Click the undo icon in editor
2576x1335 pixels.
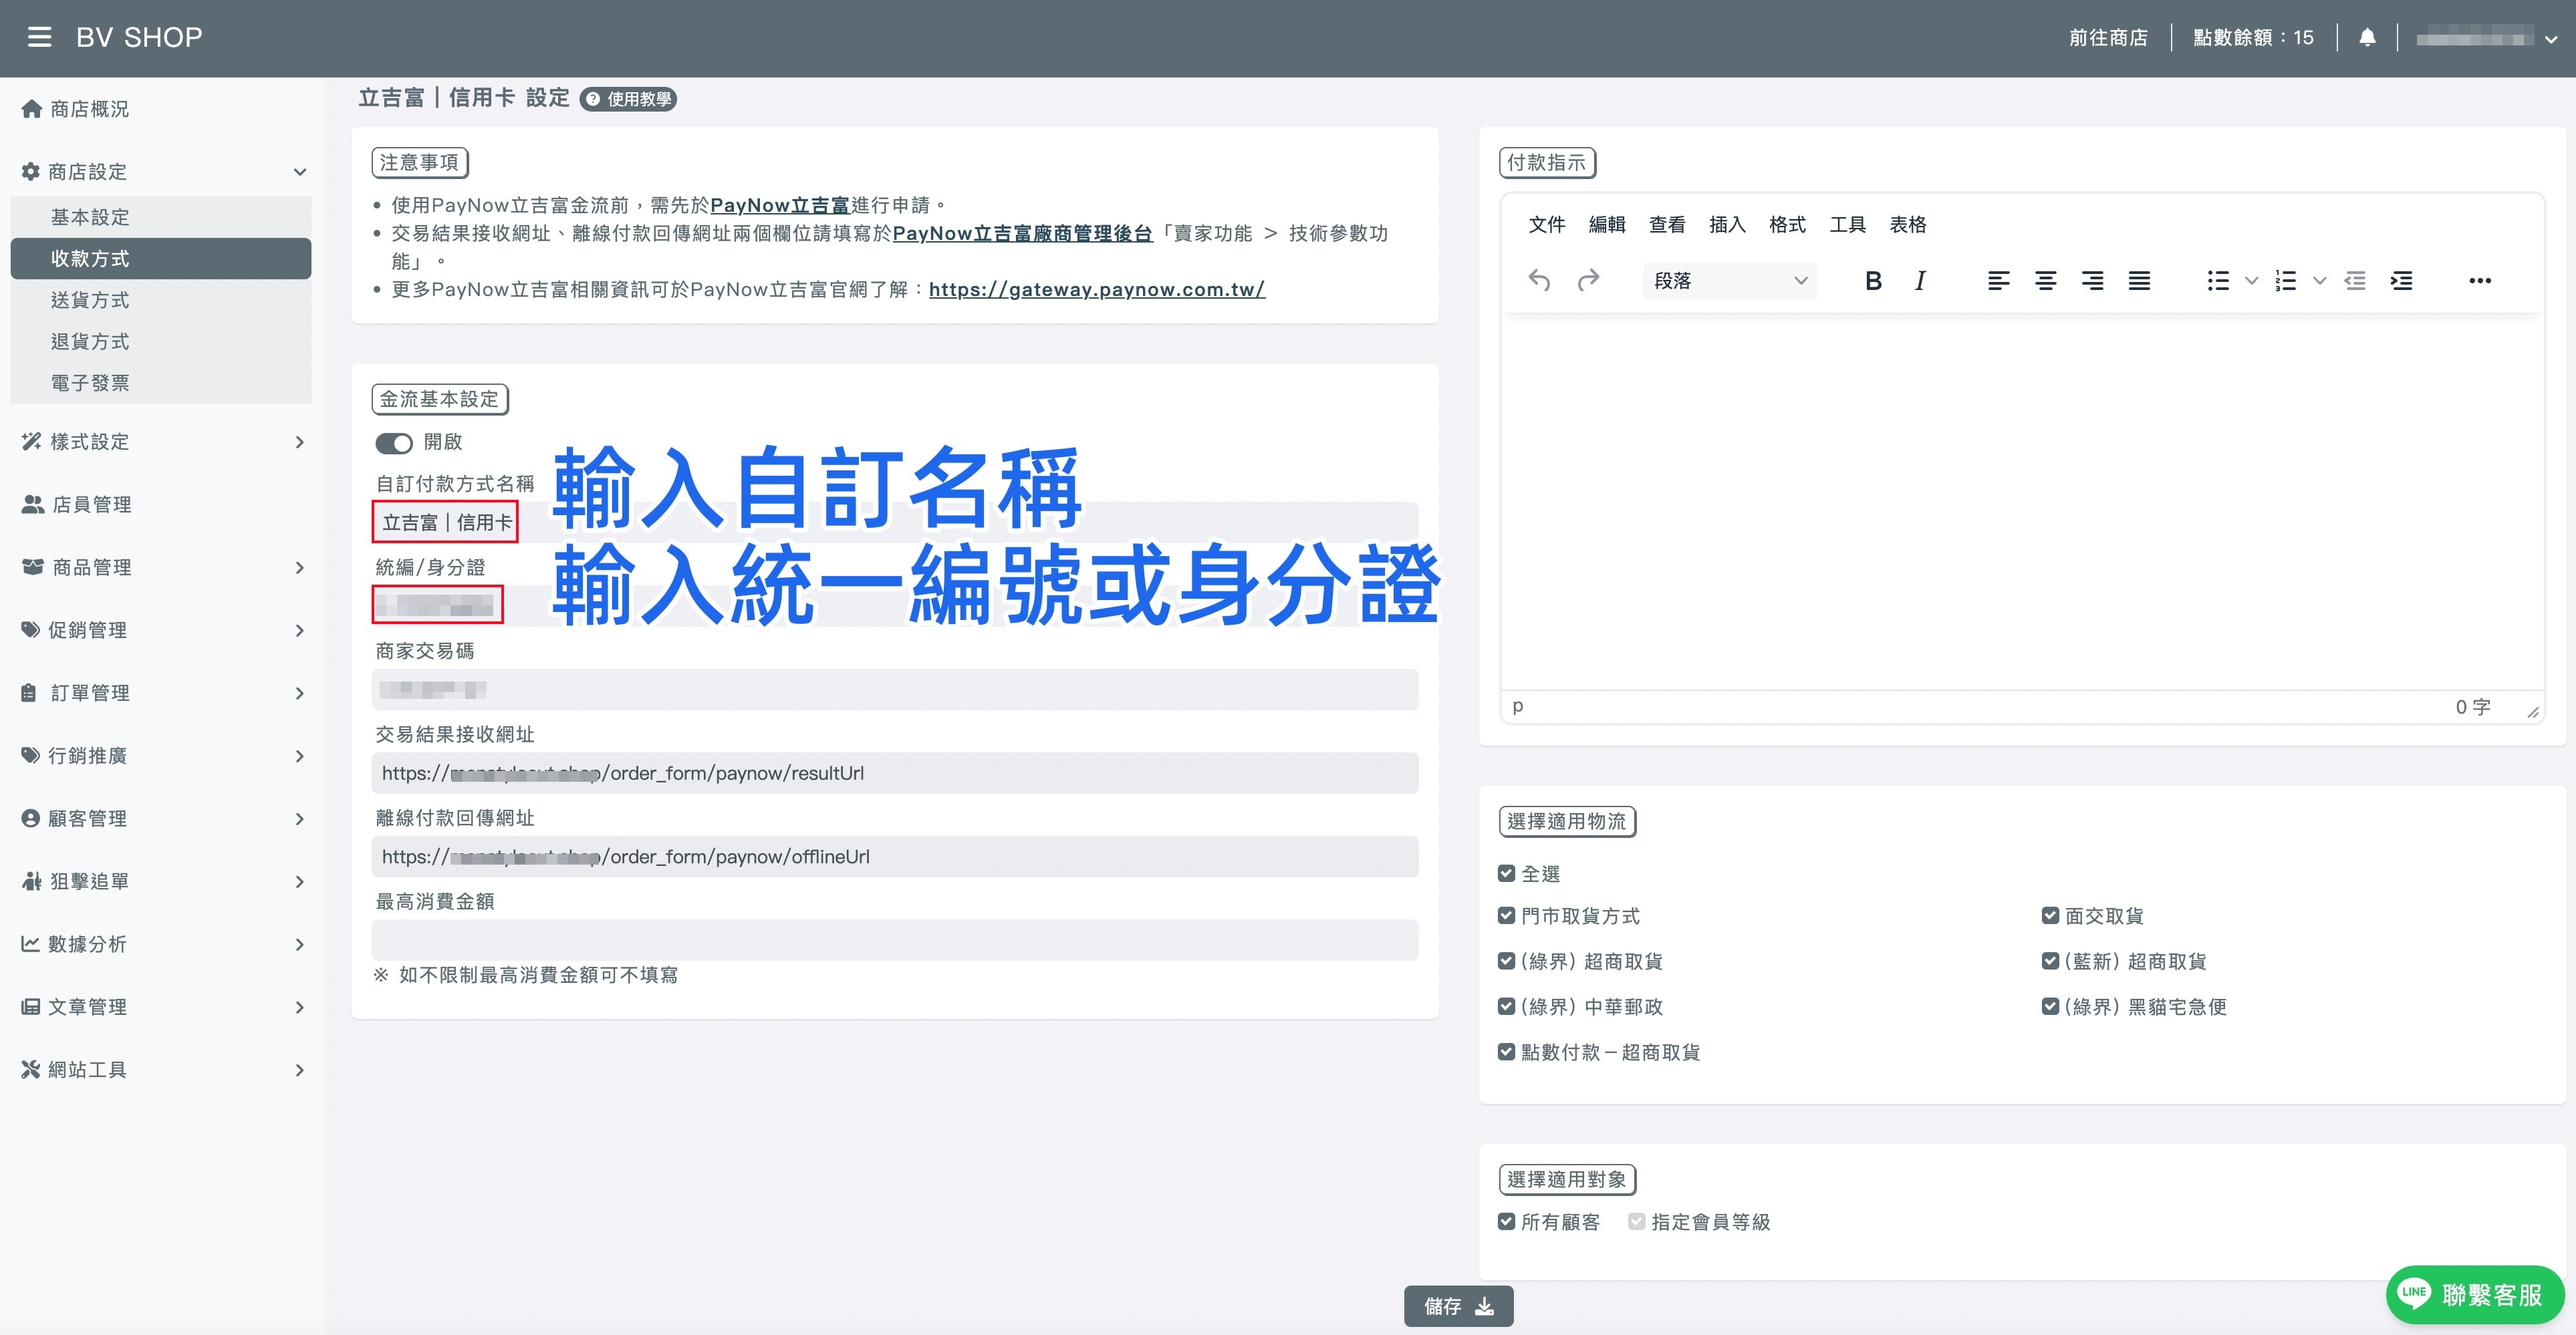tap(1539, 281)
